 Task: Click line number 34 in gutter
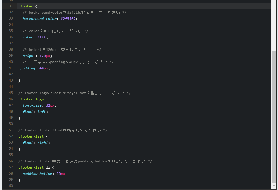[11, 24]
